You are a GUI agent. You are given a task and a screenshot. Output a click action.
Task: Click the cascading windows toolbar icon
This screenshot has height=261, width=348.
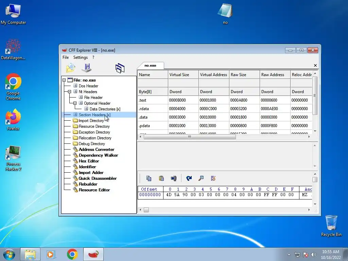coord(120,68)
